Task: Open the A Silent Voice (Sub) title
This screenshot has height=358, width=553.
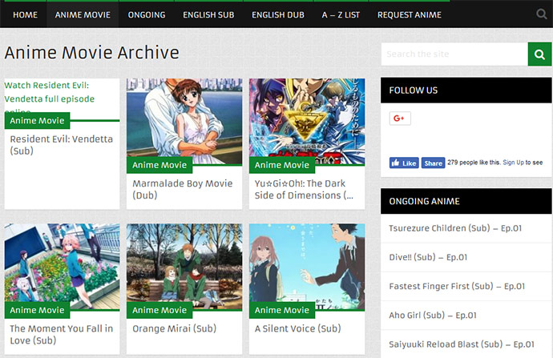Action: 297,328
